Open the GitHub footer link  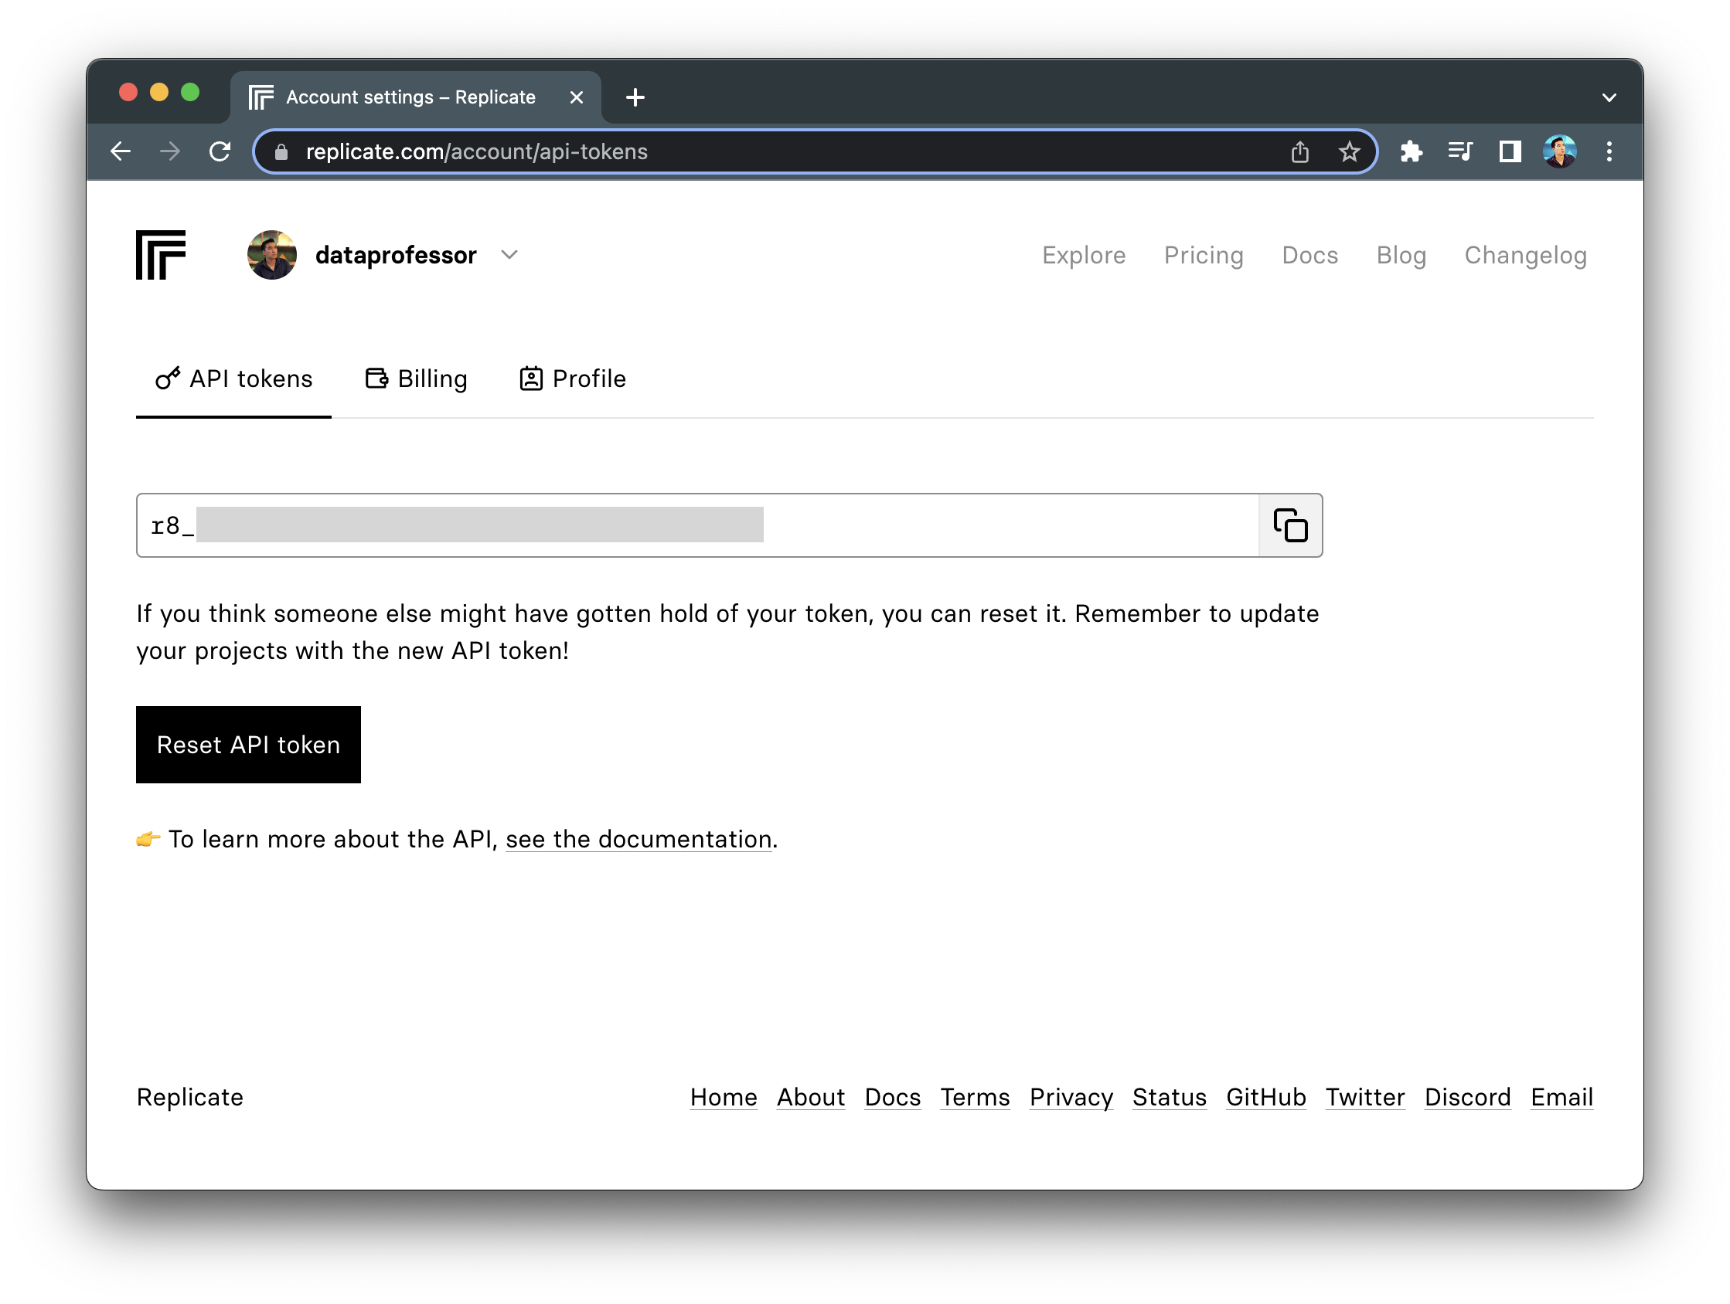[1265, 1097]
